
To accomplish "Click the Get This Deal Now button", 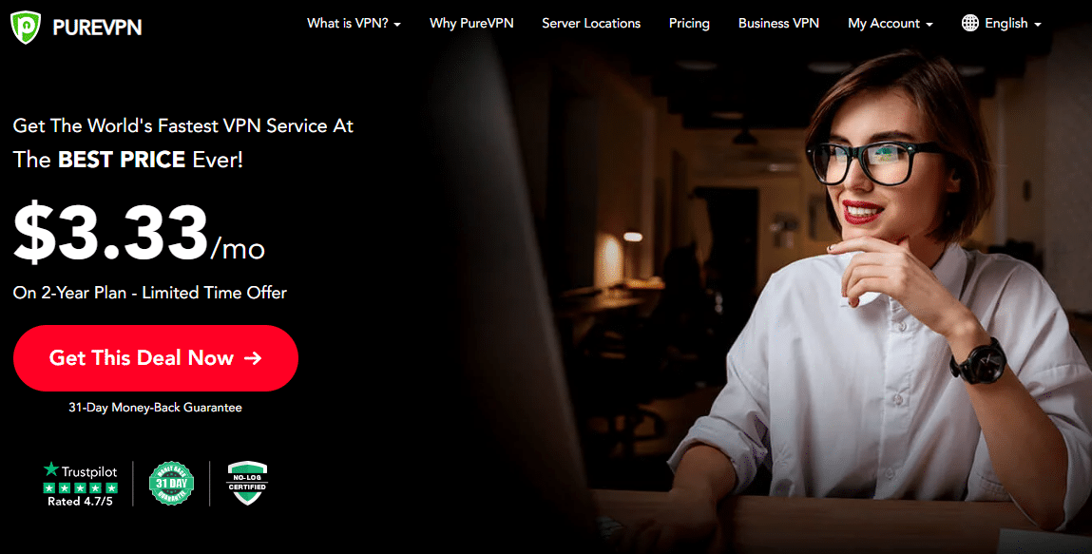I will point(156,357).
